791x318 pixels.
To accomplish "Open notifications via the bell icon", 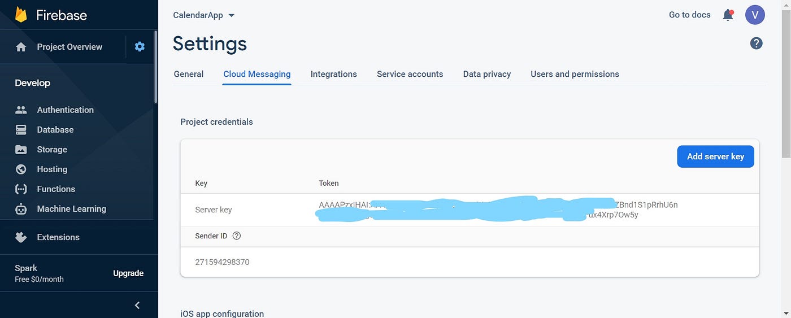I will click(728, 15).
